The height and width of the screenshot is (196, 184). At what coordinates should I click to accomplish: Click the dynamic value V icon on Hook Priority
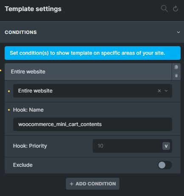[166, 146]
